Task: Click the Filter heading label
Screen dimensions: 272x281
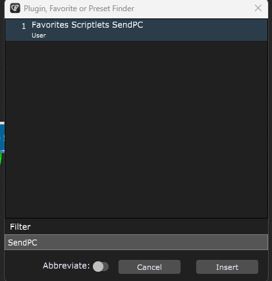Action: [20, 227]
